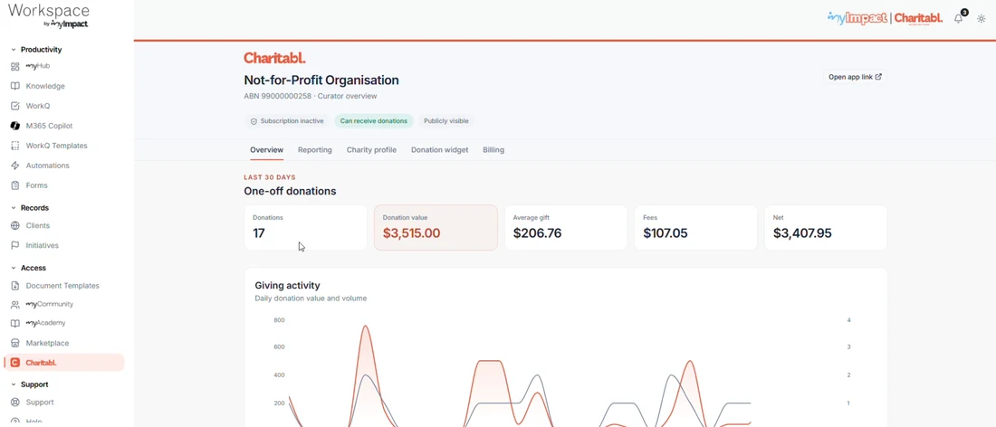Click the myAcademy book icon
This screenshot has width=996, height=427.
tap(15, 323)
